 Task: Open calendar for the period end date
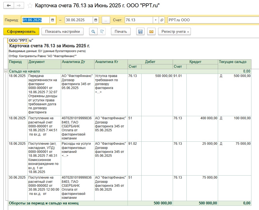coord(96,20)
